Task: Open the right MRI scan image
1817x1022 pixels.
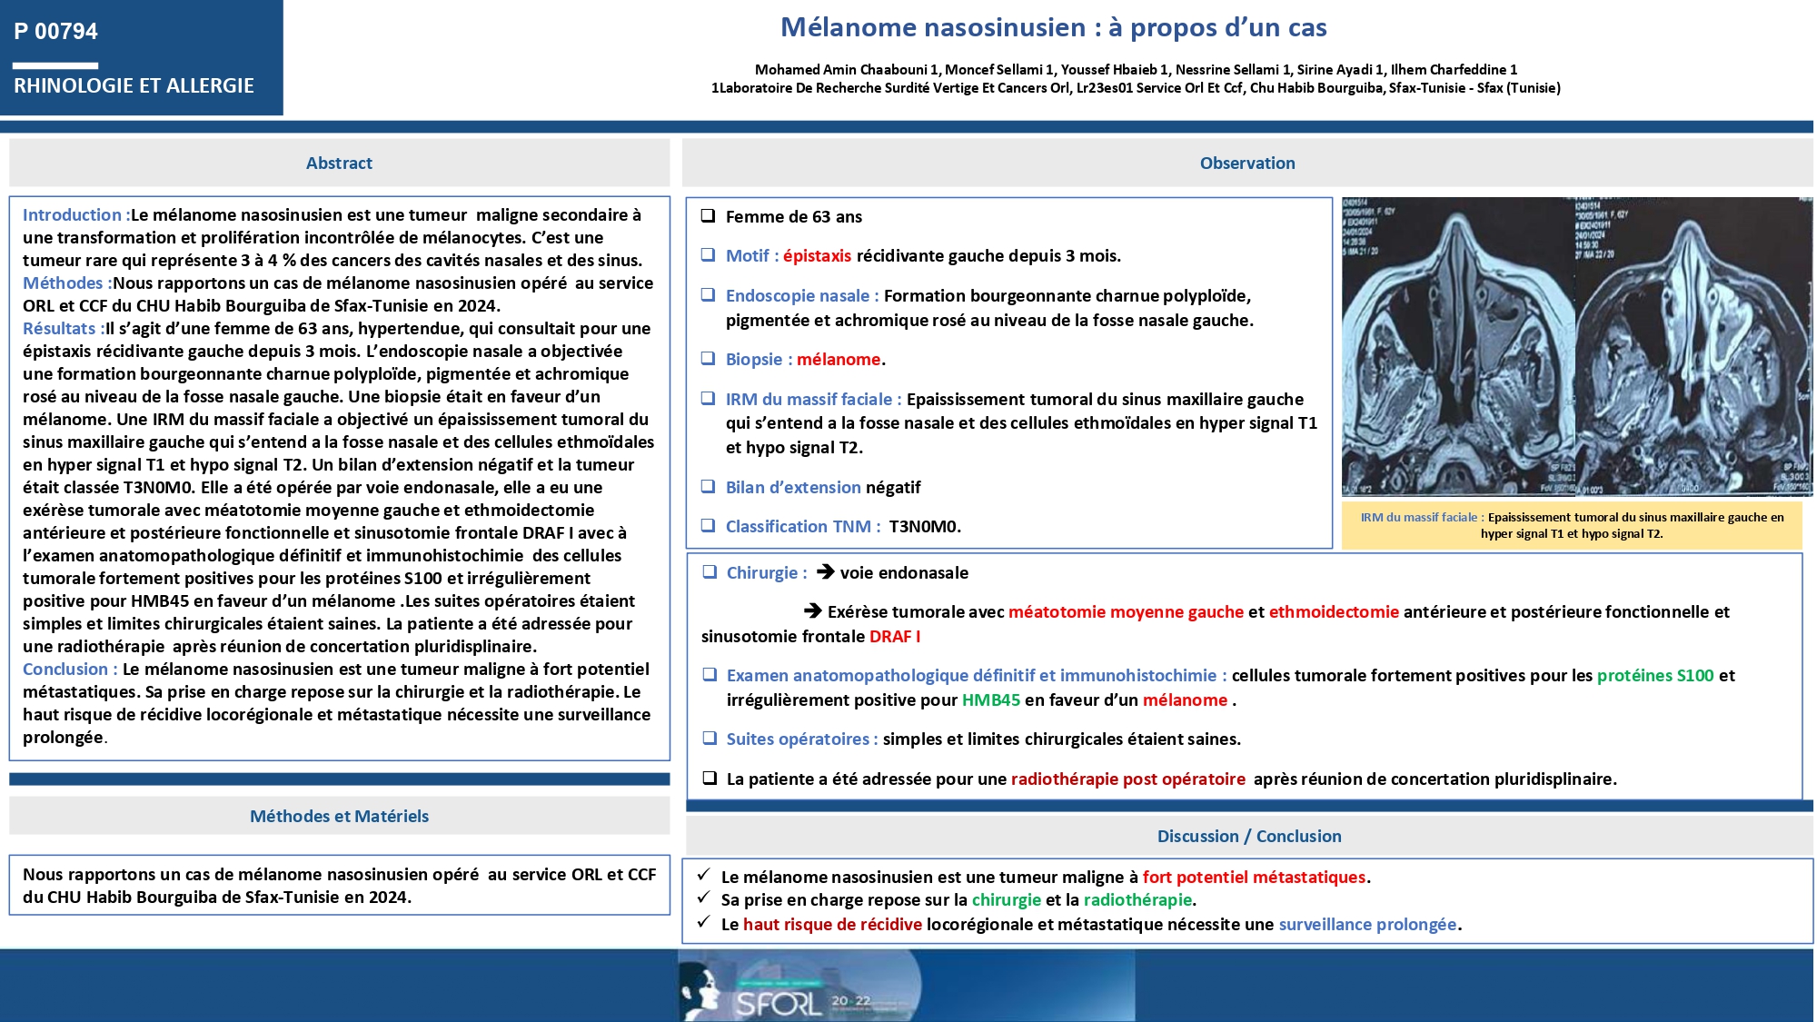Action: [1693, 345]
